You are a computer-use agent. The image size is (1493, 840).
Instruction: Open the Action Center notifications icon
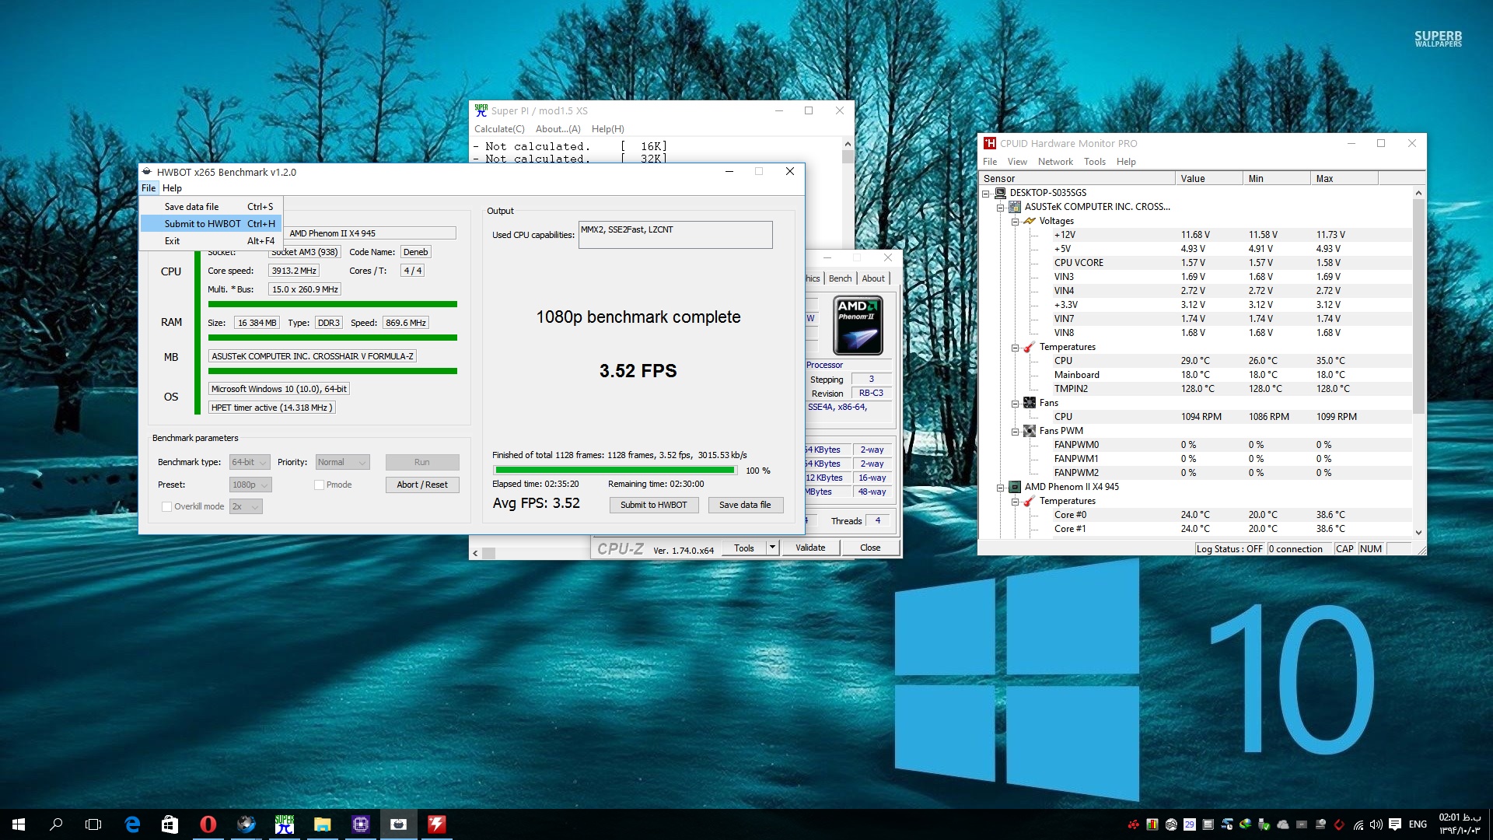tap(1395, 824)
